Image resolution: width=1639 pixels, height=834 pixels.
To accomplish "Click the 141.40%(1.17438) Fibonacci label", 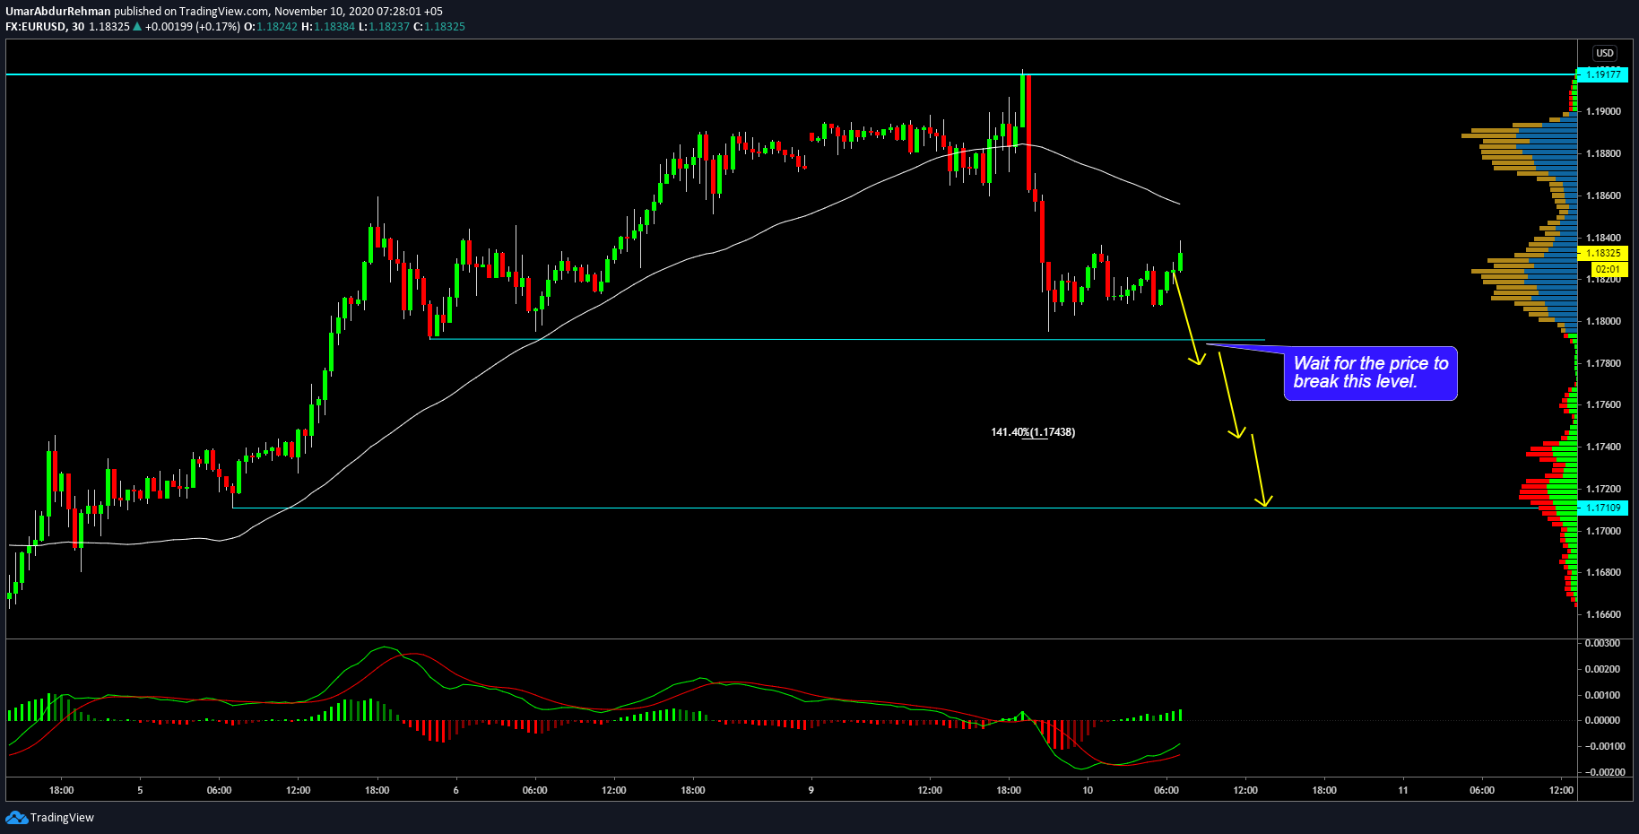I will (1033, 432).
